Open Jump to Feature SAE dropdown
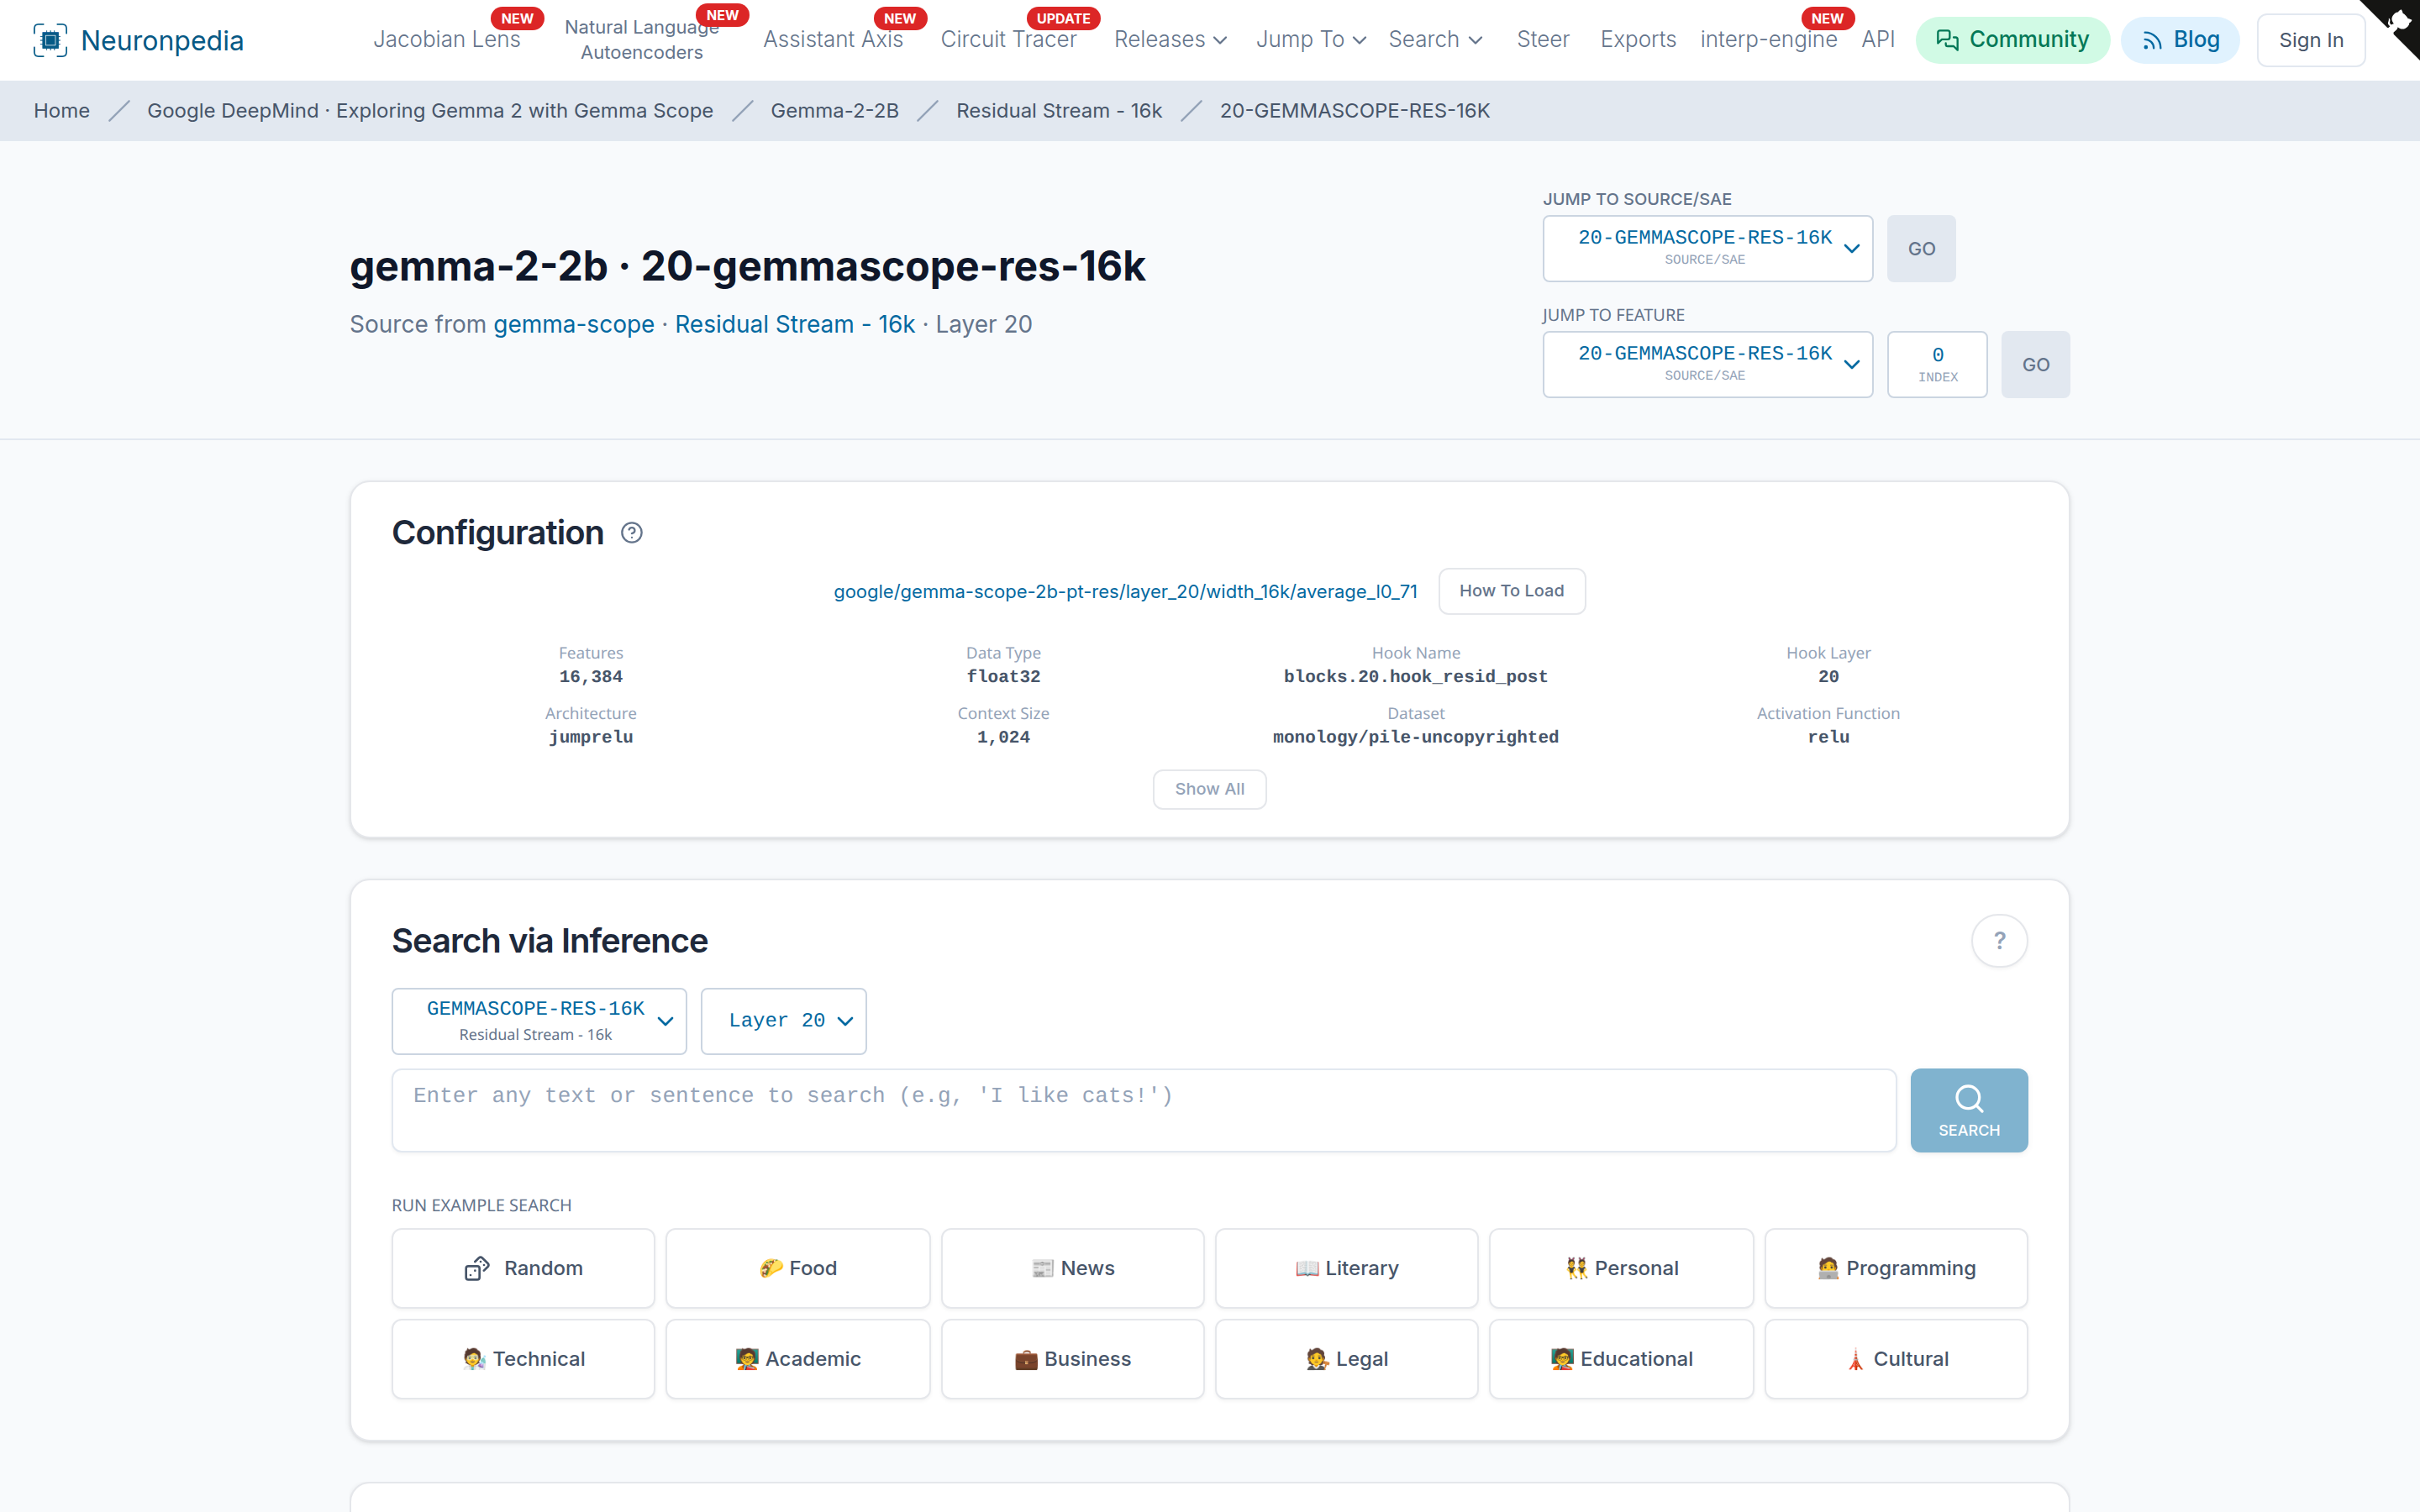 [1707, 364]
